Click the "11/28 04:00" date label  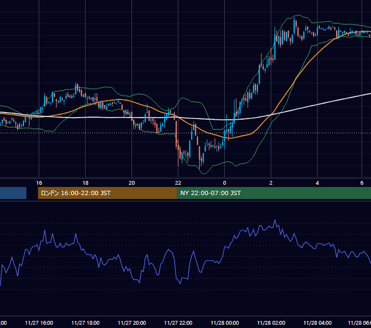coord(318,323)
